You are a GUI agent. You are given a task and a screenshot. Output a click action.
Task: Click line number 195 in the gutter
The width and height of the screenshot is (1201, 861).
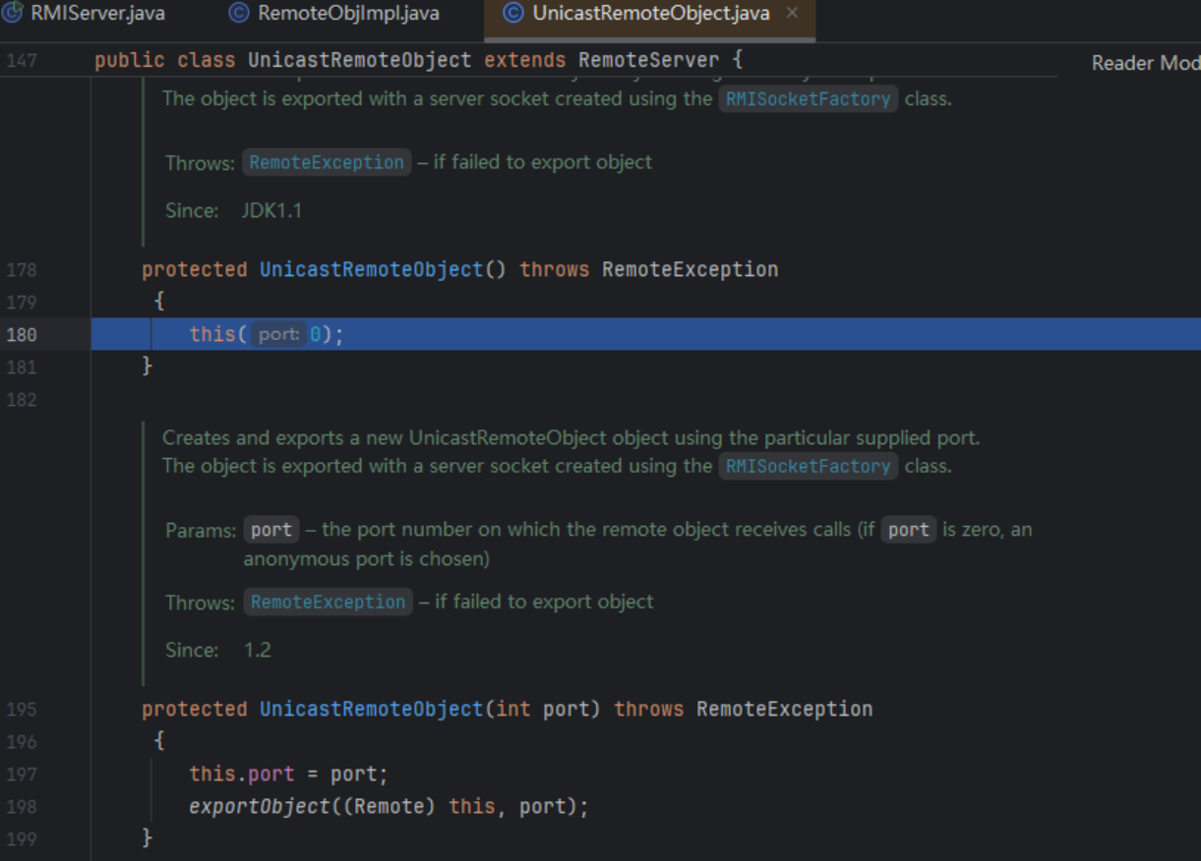[x=22, y=709]
